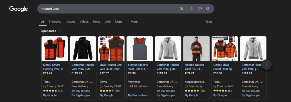The height and width of the screenshot is (102, 291).
Task: Open black Bertschat hoodie product image
Action: (x=83, y=49)
